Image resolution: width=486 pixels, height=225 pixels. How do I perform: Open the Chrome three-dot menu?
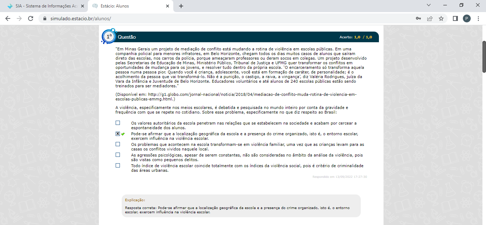point(478,18)
